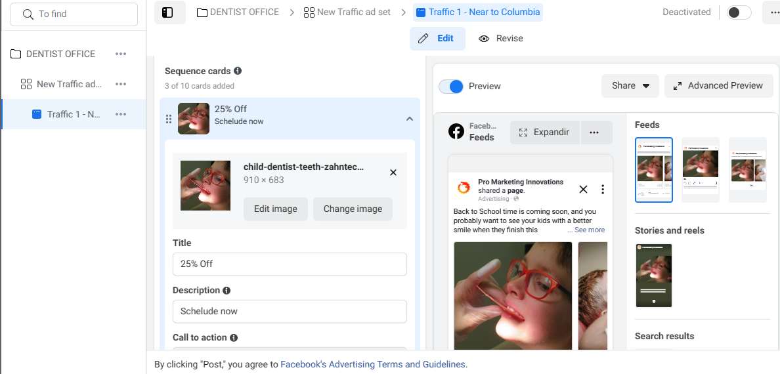This screenshot has height=374, width=780.
Task: Open three-dot menu next to DENTIST OFFICE
Action: coord(121,54)
